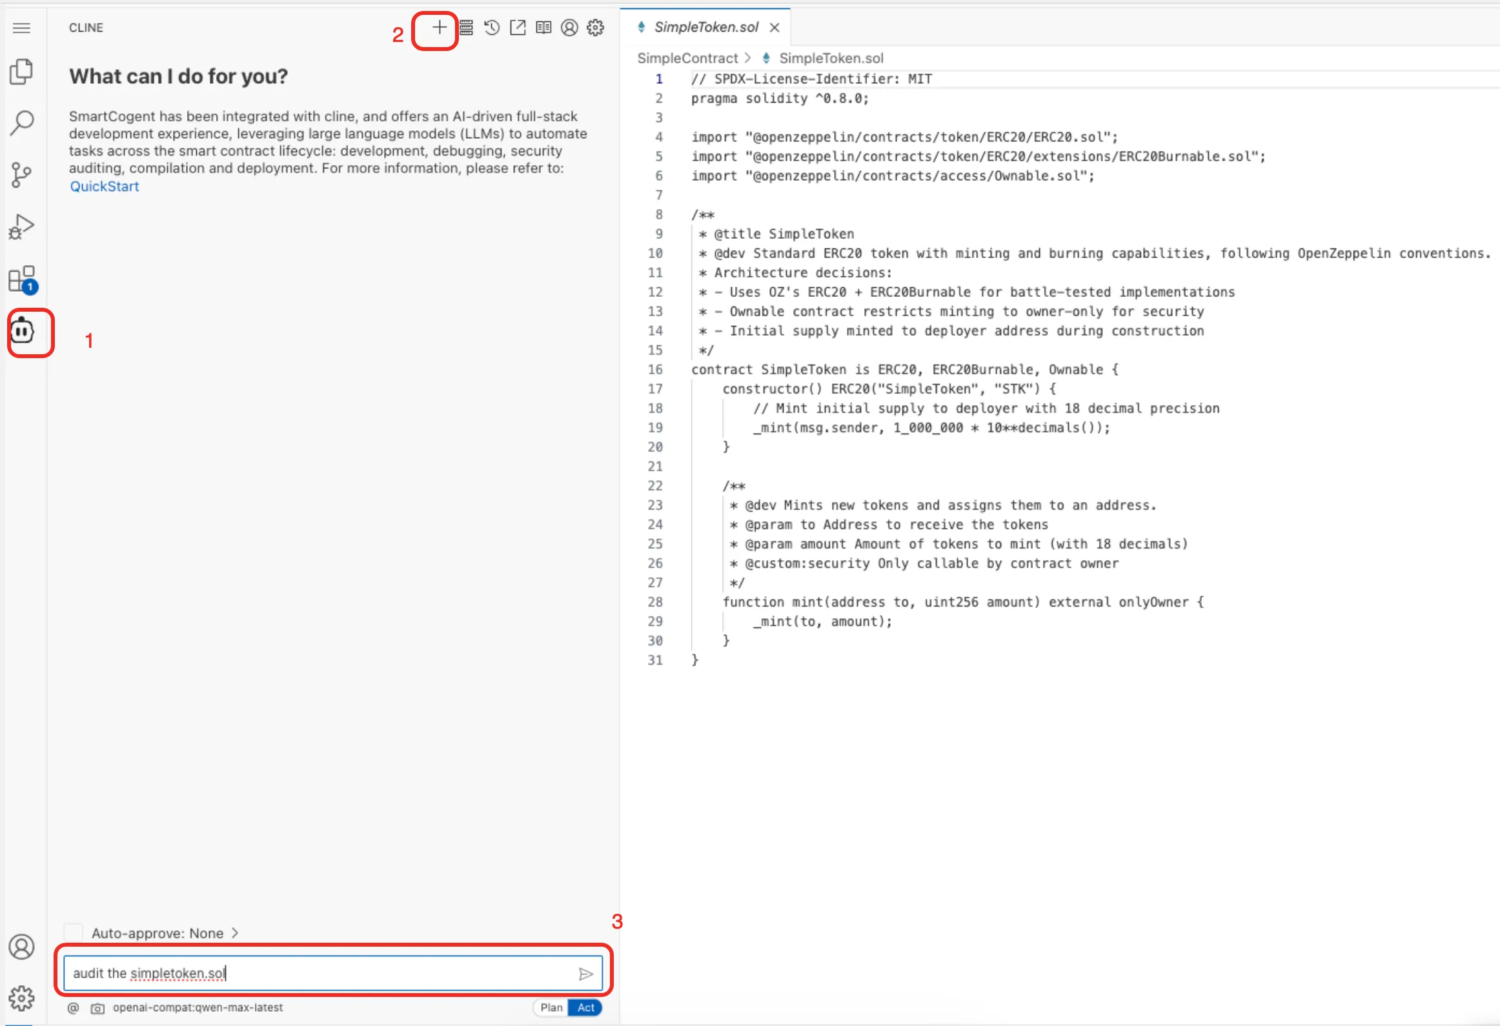
Task: Start a new Cline task with plus icon
Action: click(439, 27)
